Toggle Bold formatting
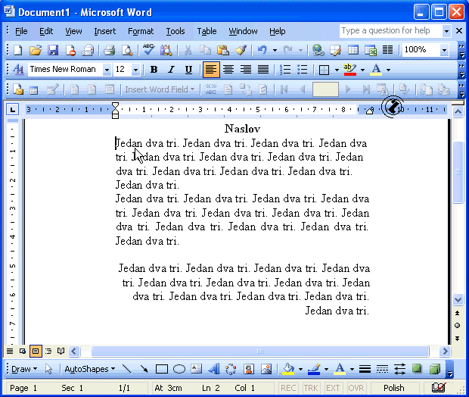The image size is (469, 397). (x=154, y=70)
